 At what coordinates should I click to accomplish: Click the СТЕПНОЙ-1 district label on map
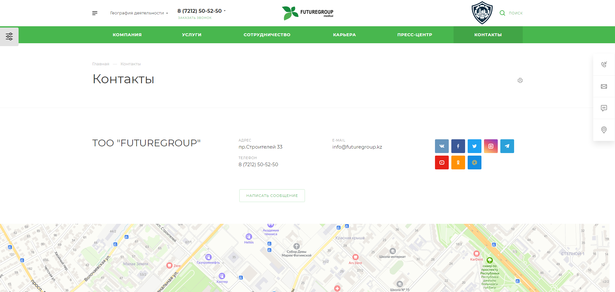point(573,254)
